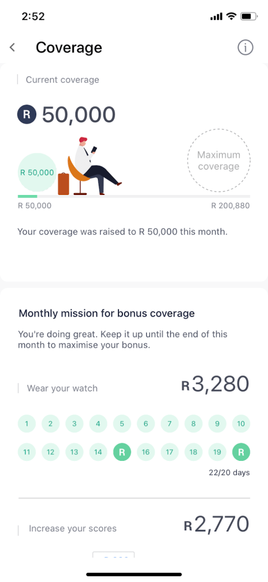268x582 pixels.
Task: Tap the R currency icon beside 50,000
Action: coord(27,114)
